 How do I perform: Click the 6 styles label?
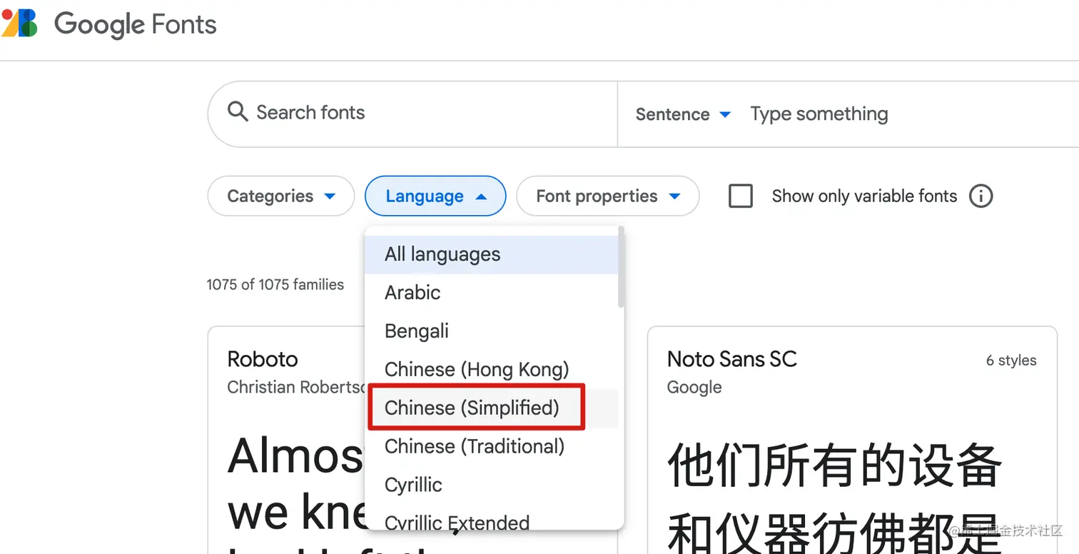pos(1011,361)
